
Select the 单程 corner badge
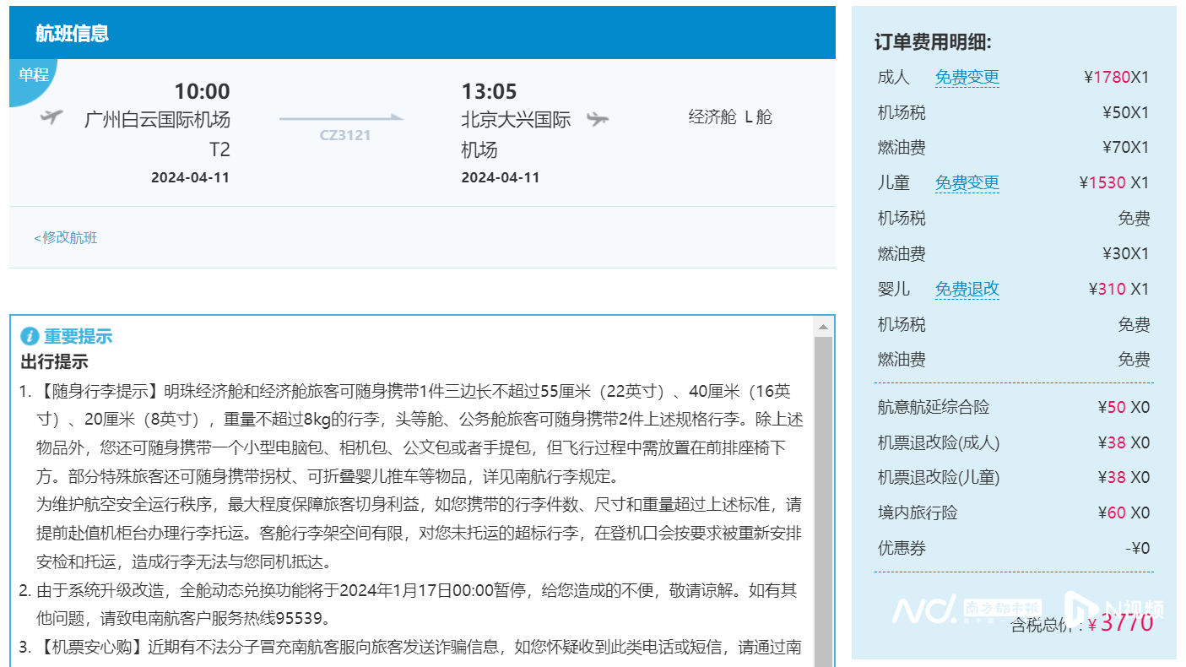[x=32, y=76]
